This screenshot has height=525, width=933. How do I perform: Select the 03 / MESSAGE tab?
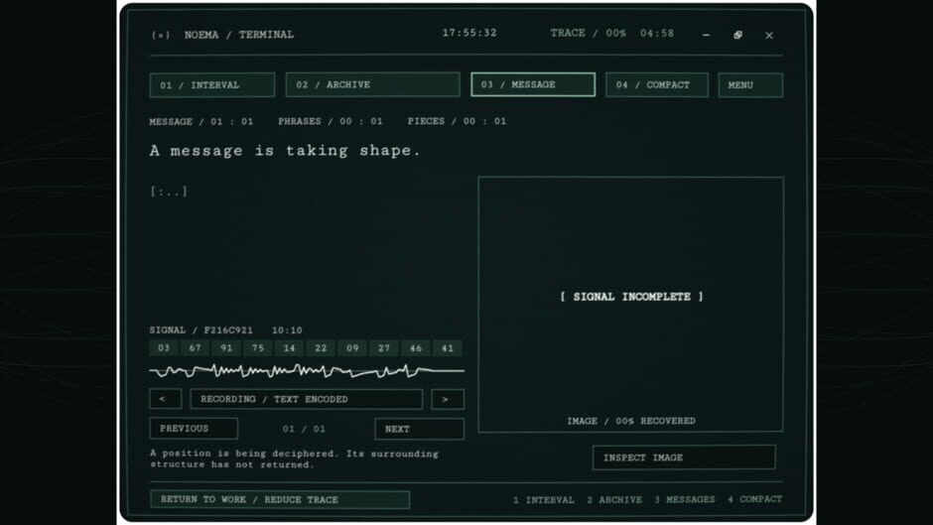click(533, 84)
